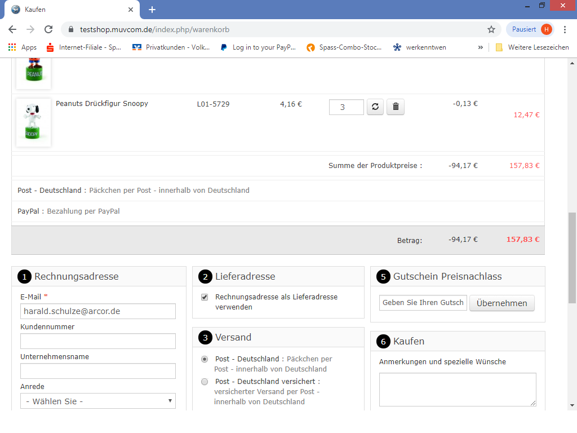Click the browser reload page icon
Viewport: 577px width, 433px height.
tap(48, 29)
